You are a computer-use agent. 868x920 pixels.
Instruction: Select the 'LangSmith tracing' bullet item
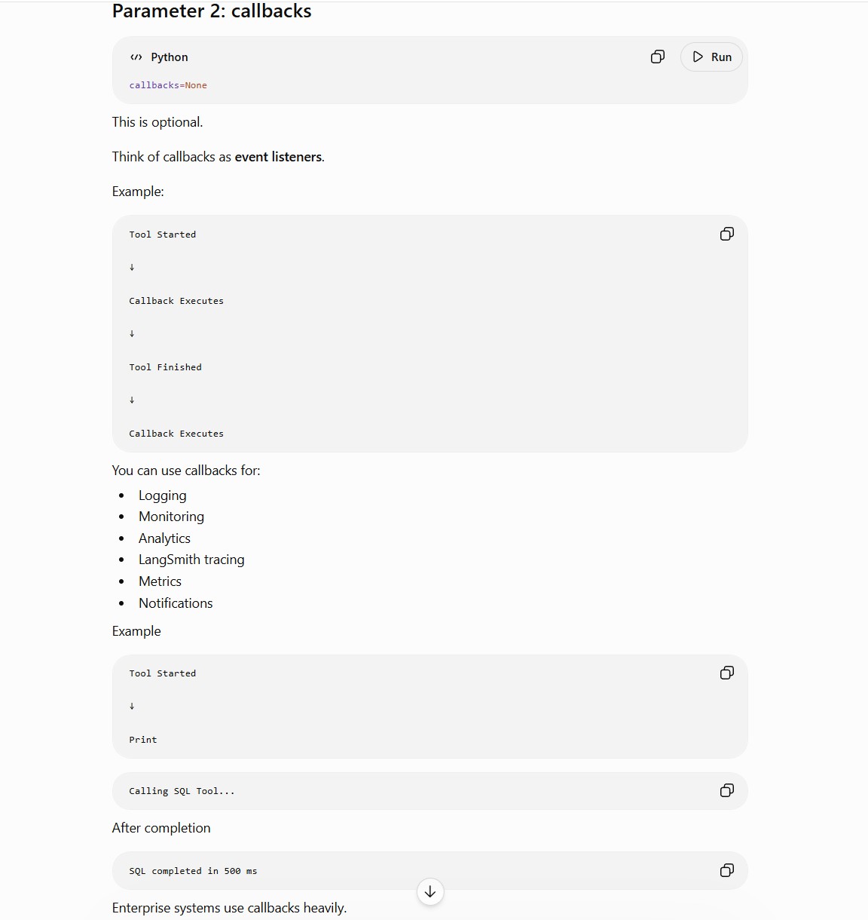pyautogui.click(x=191, y=560)
